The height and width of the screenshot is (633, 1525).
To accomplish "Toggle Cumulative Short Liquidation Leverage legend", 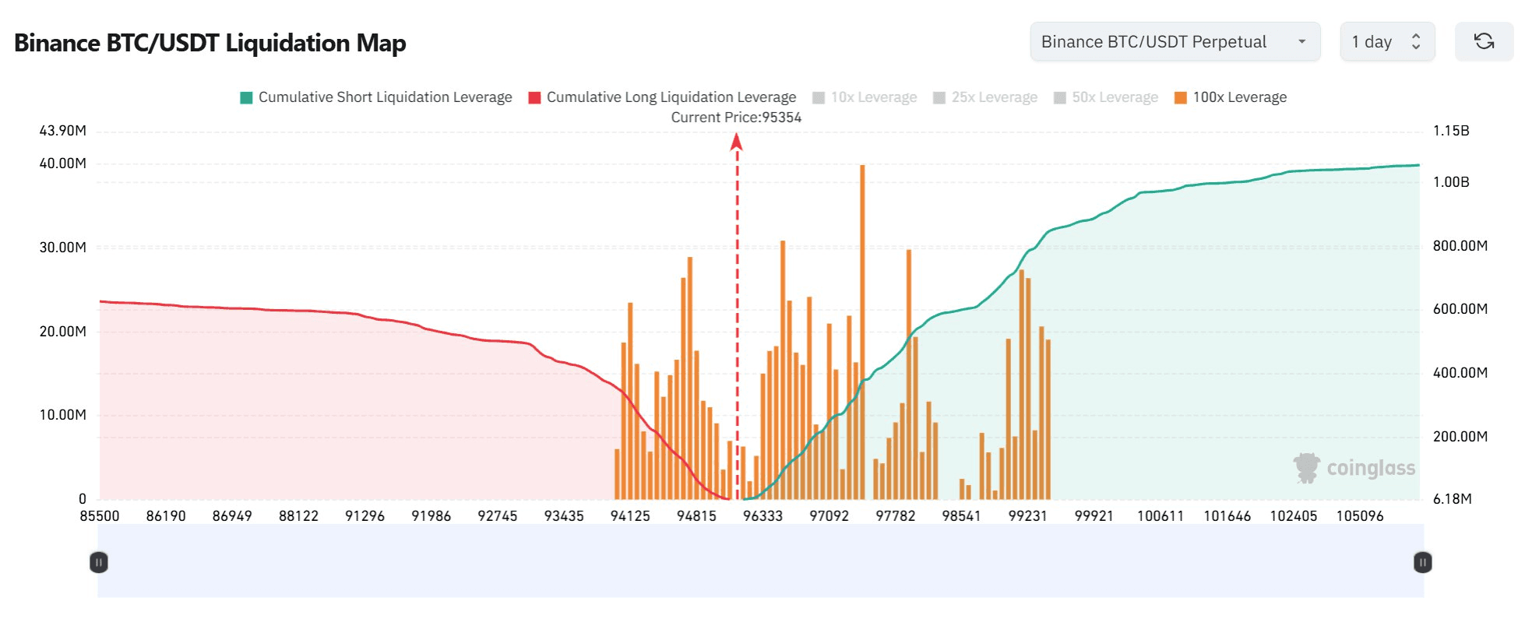I will coord(376,97).
